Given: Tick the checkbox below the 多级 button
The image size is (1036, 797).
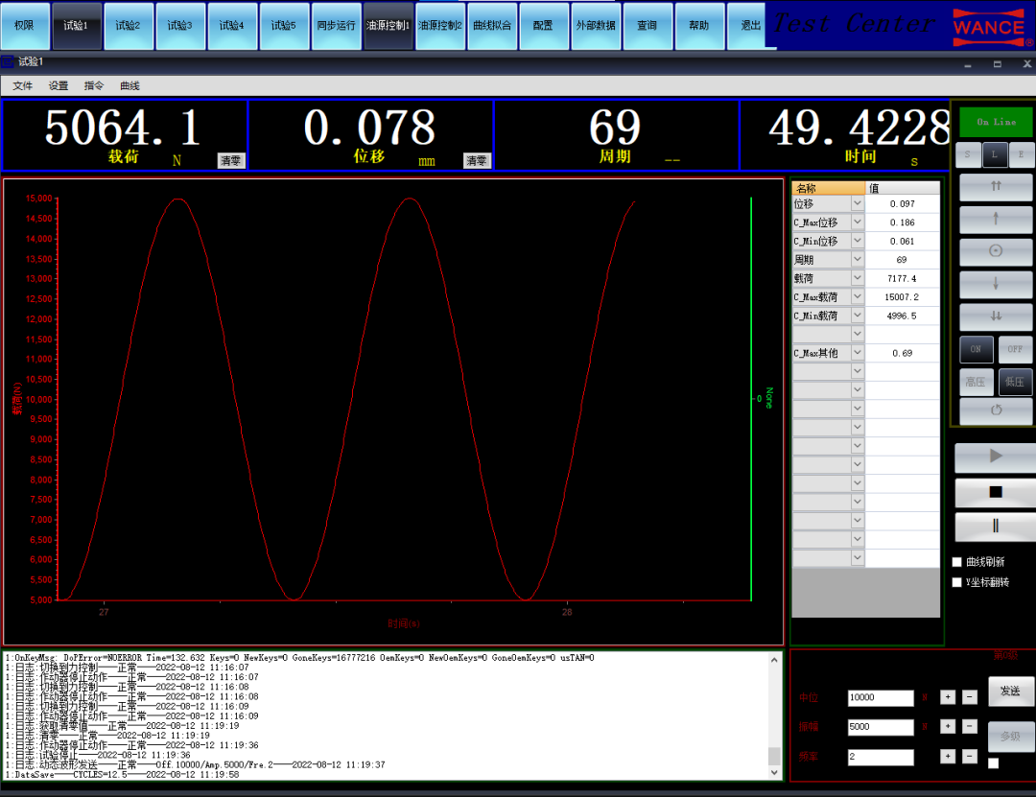Looking at the screenshot, I should pyautogui.click(x=993, y=763).
